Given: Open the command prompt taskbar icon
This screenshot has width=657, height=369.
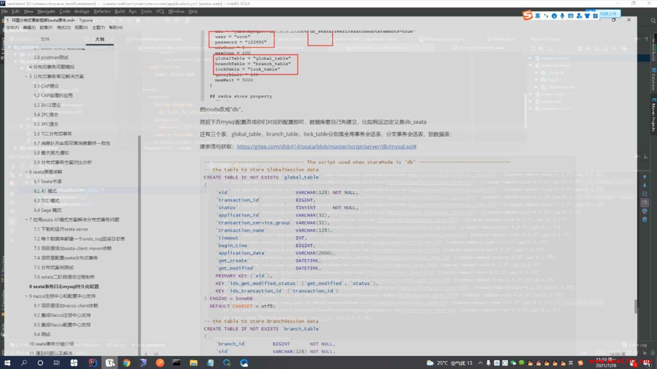Looking at the screenshot, I should pyautogui.click(x=177, y=363).
